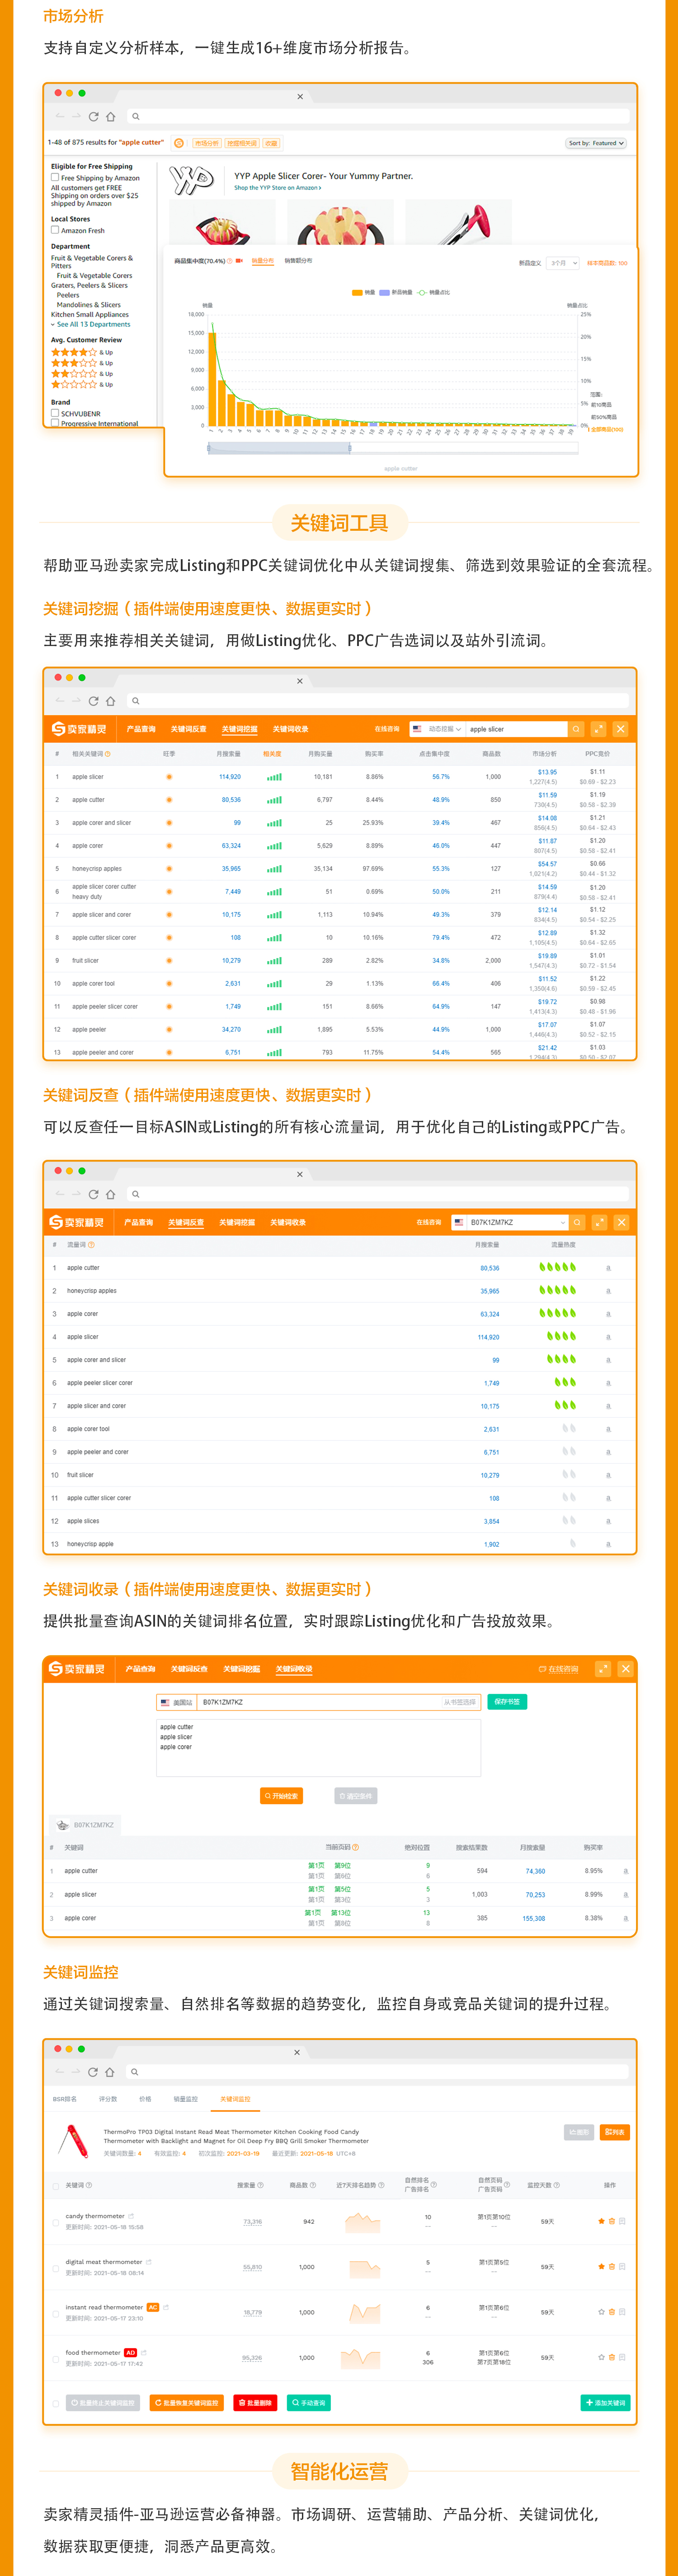The height and width of the screenshot is (2576, 678).
Task: Click the orange 销量 legend swatch
Action: 357,293
